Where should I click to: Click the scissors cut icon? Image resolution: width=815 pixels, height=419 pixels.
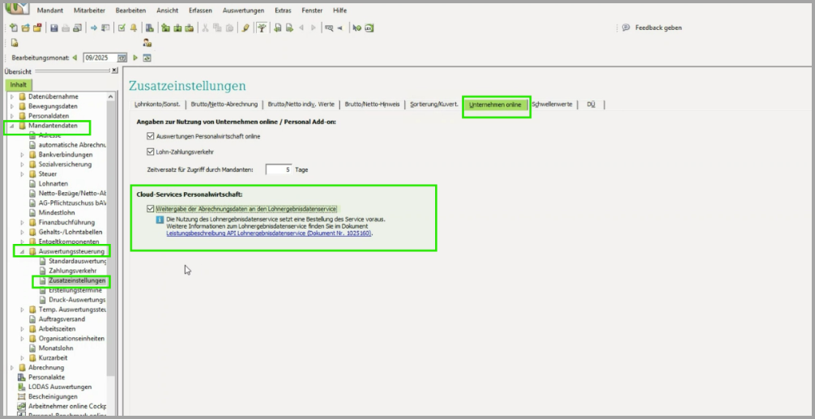coord(206,28)
